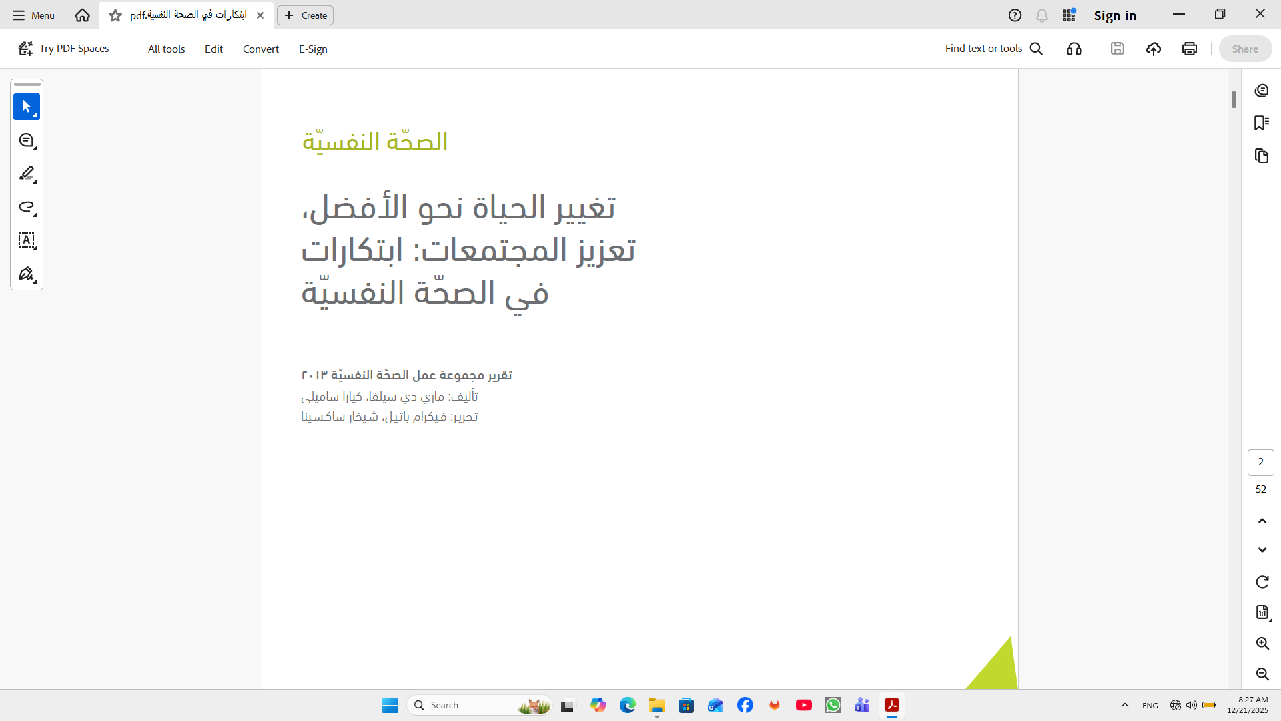Image resolution: width=1281 pixels, height=721 pixels.
Task: Click the taskbar Search box
Action: [480, 705]
